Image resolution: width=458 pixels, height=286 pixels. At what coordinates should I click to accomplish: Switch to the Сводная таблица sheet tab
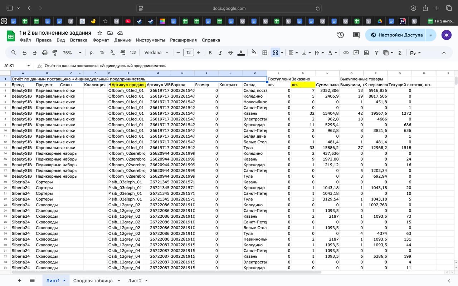93,281
